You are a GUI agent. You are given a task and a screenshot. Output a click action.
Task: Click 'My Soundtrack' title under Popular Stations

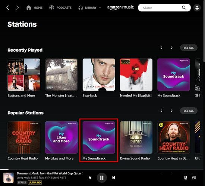94,159
